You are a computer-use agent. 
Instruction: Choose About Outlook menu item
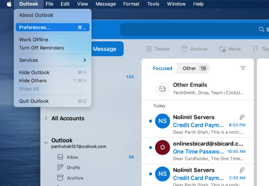click(x=53, y=15)
